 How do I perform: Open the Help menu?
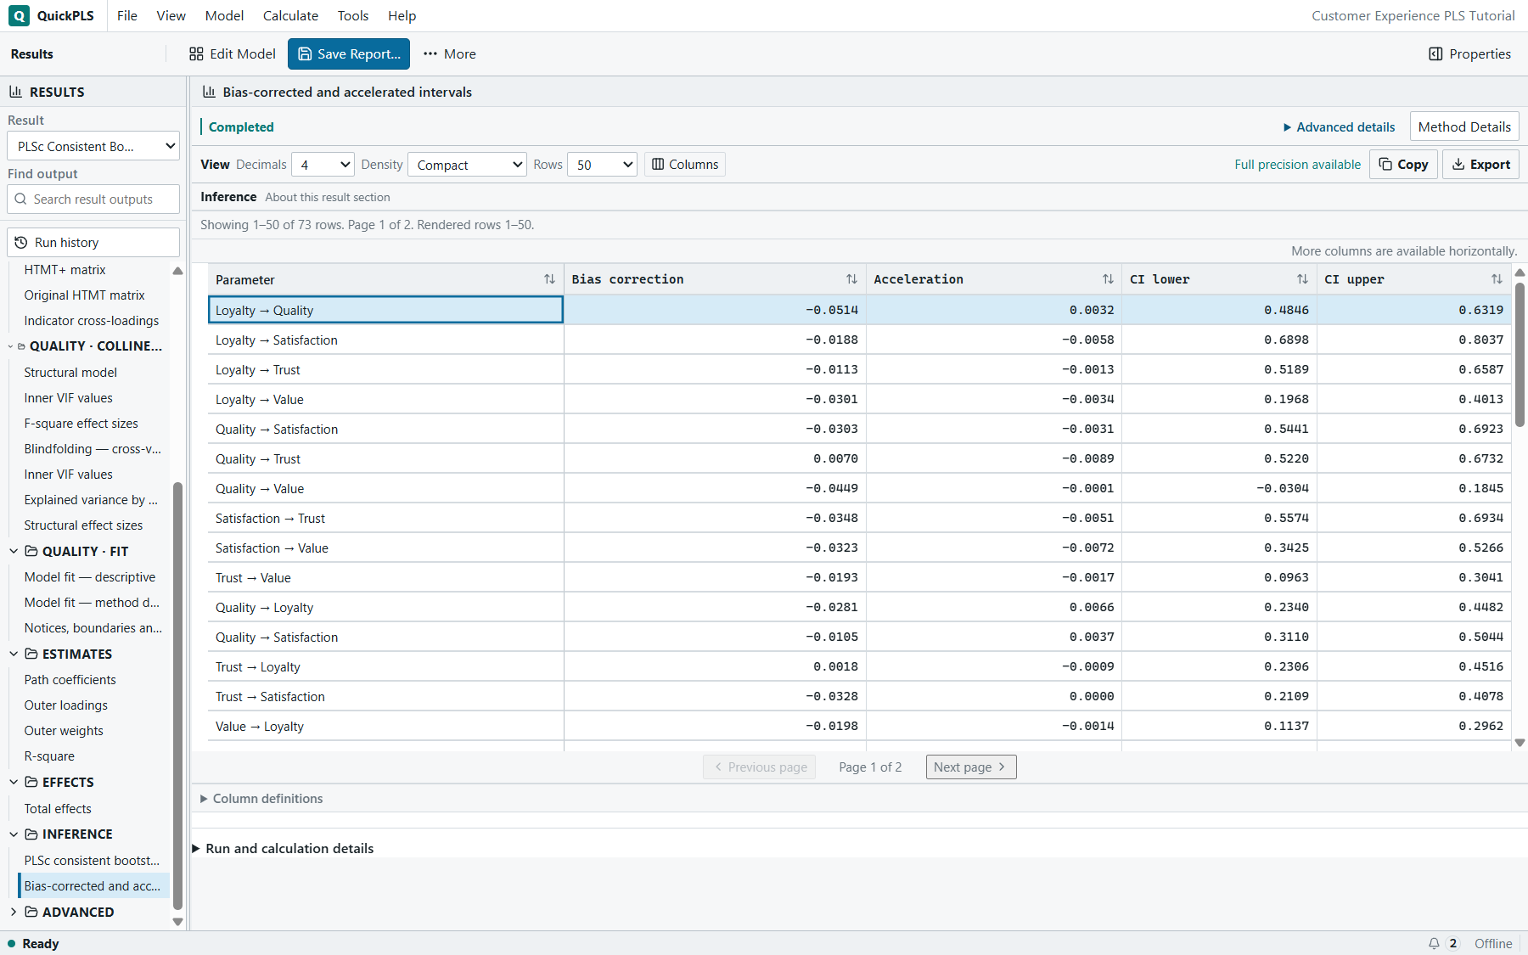click(402, 16)
